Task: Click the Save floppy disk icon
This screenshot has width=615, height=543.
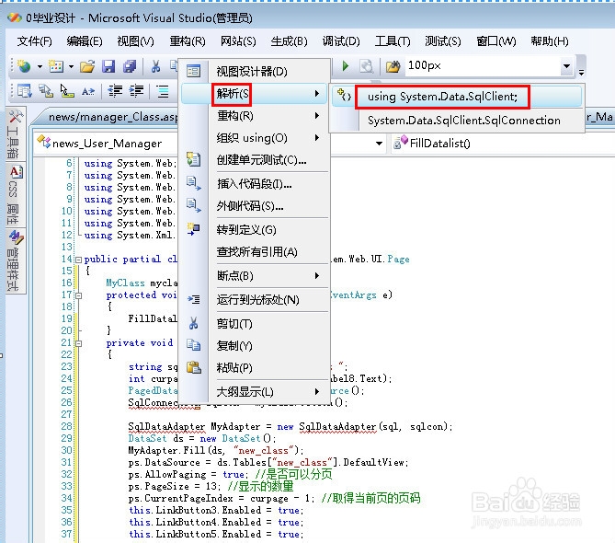Action: [108, 66]
